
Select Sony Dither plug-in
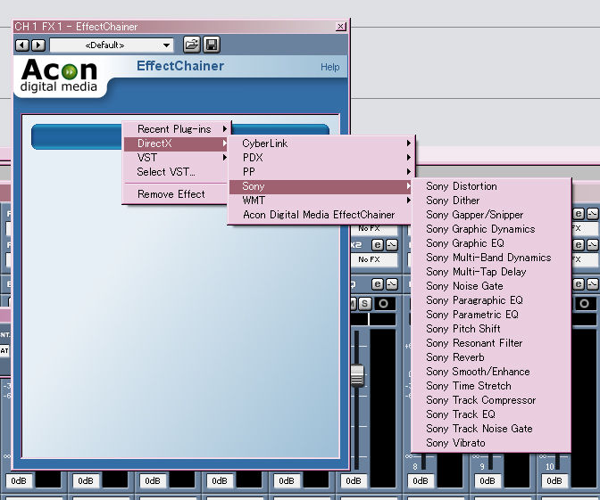pos(491,201)
